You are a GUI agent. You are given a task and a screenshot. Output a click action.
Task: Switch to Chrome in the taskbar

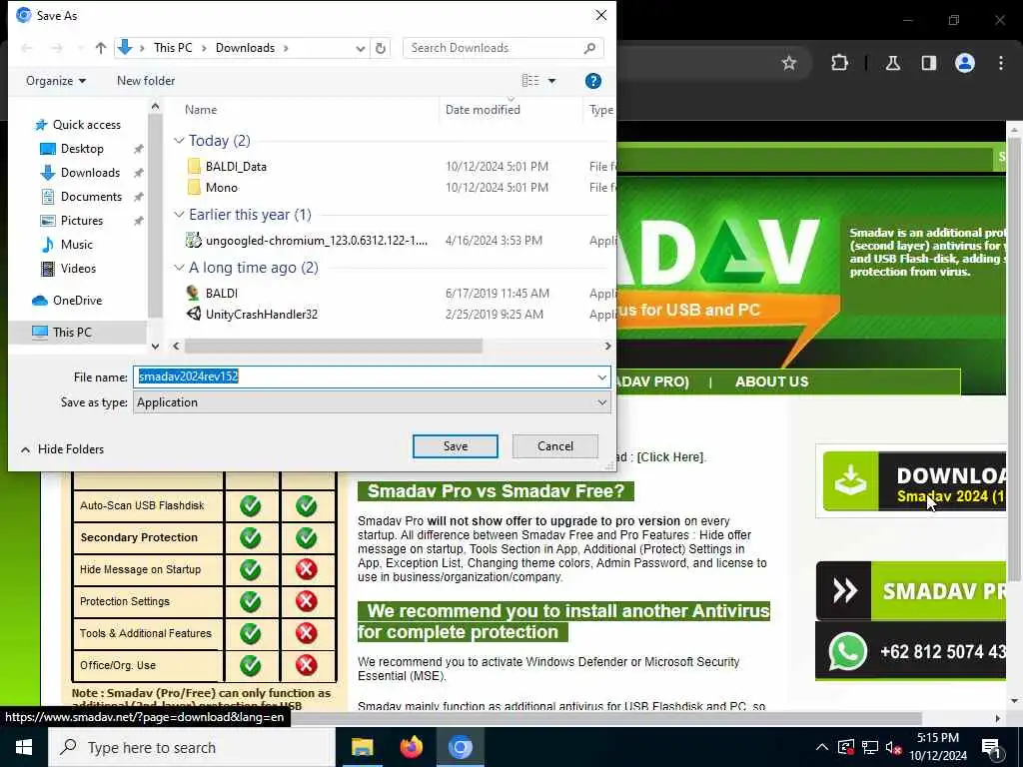460,747
